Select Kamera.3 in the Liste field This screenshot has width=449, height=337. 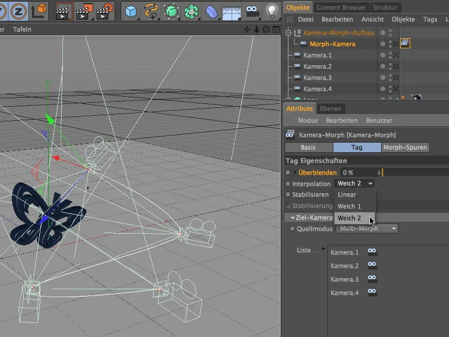coord(345,279)
